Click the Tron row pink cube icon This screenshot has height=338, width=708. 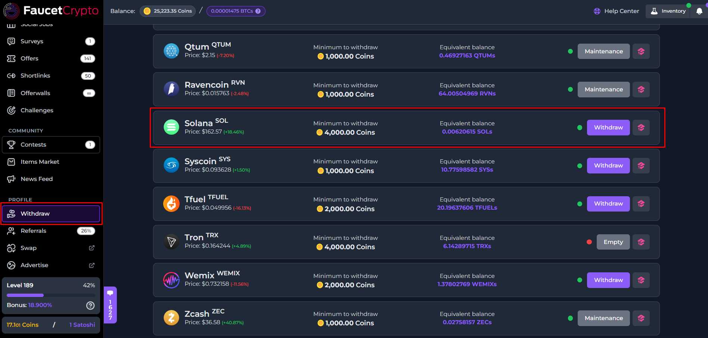coord(641,242)
